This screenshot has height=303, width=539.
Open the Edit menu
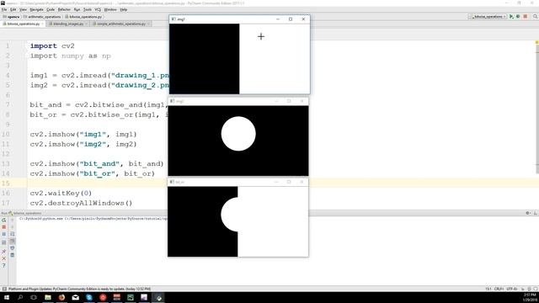[x=13, y=9]
